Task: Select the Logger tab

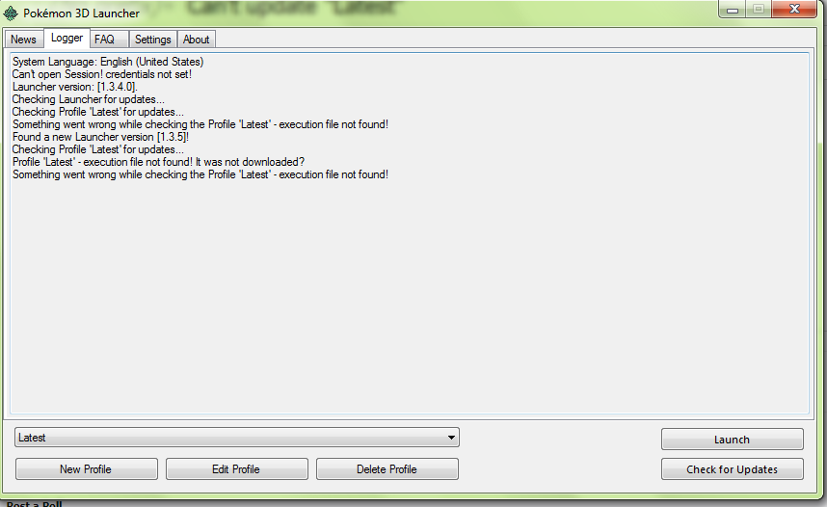Action: [x=67, y=38]
